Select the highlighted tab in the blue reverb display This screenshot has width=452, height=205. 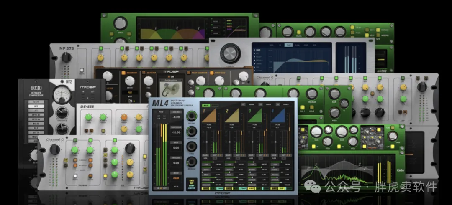click(x=288, y=45)
